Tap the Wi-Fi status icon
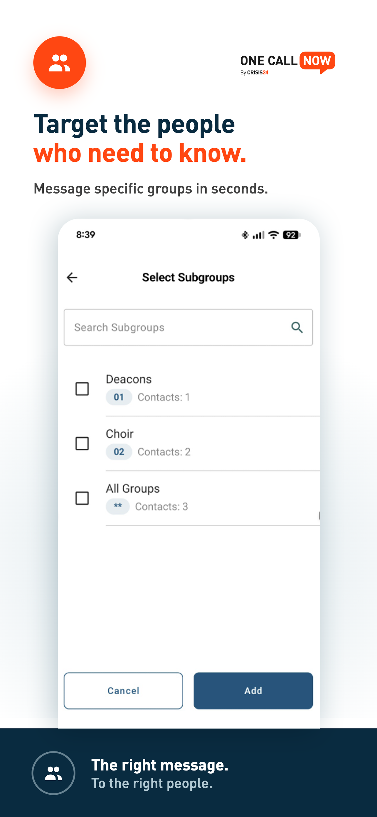This screenshot has width=377, height=817. [273, 235]
